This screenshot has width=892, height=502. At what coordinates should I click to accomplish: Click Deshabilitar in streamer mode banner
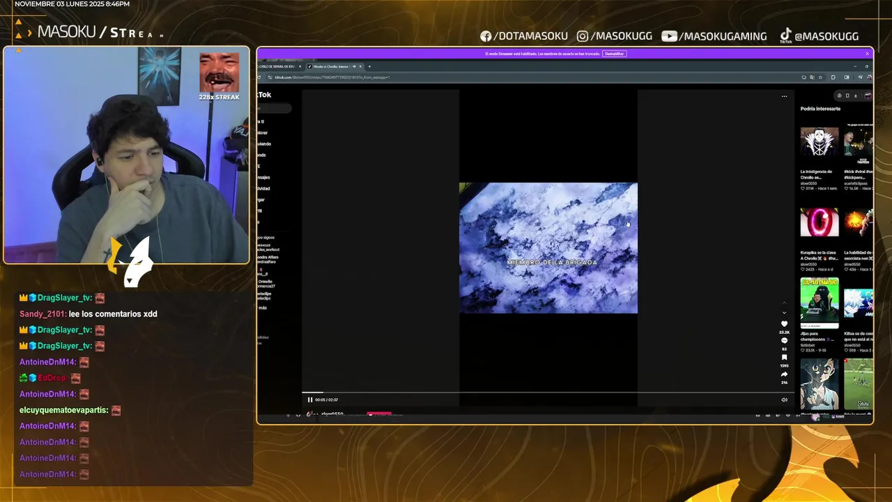(614, 54)
